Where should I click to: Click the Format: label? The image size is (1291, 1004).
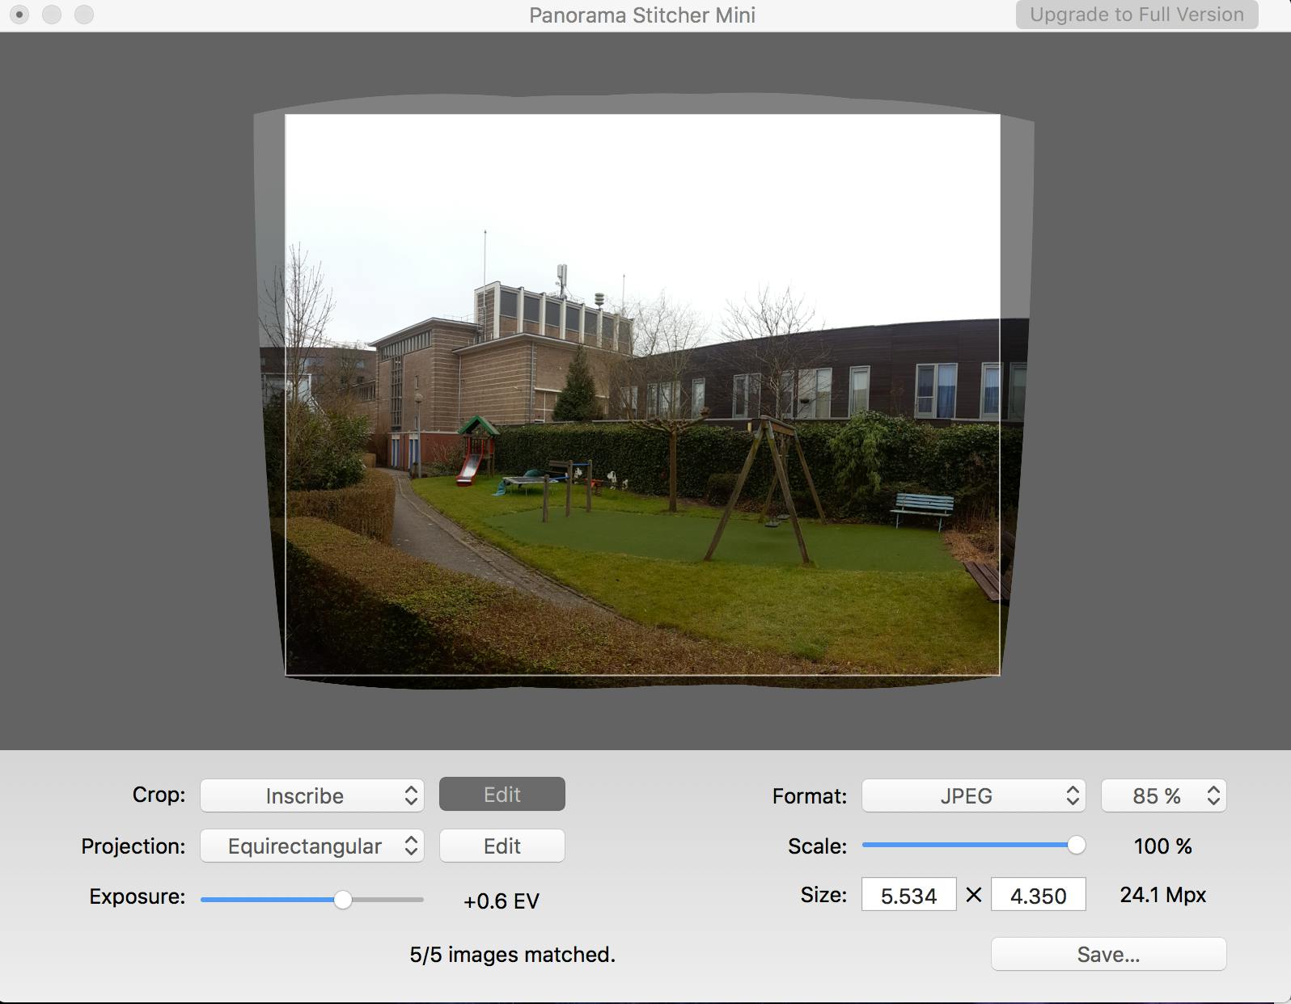(x=810, y=796)
